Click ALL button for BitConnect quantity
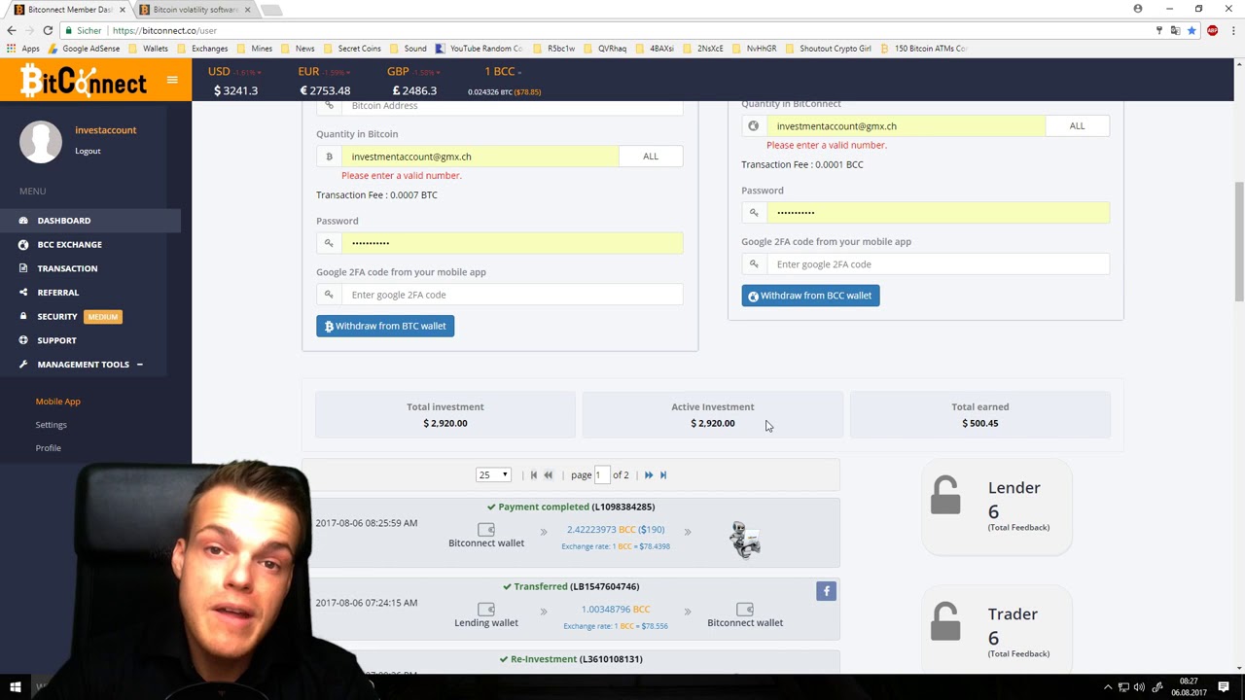The image size is (1245, 700). [1077, 125]
